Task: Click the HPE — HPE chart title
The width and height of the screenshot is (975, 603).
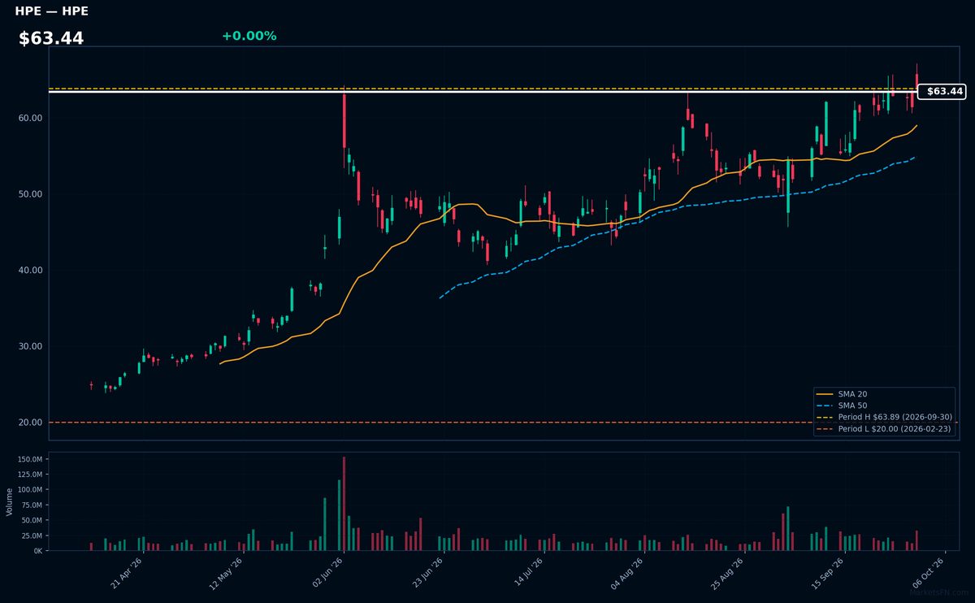Action: click(52, 11)
